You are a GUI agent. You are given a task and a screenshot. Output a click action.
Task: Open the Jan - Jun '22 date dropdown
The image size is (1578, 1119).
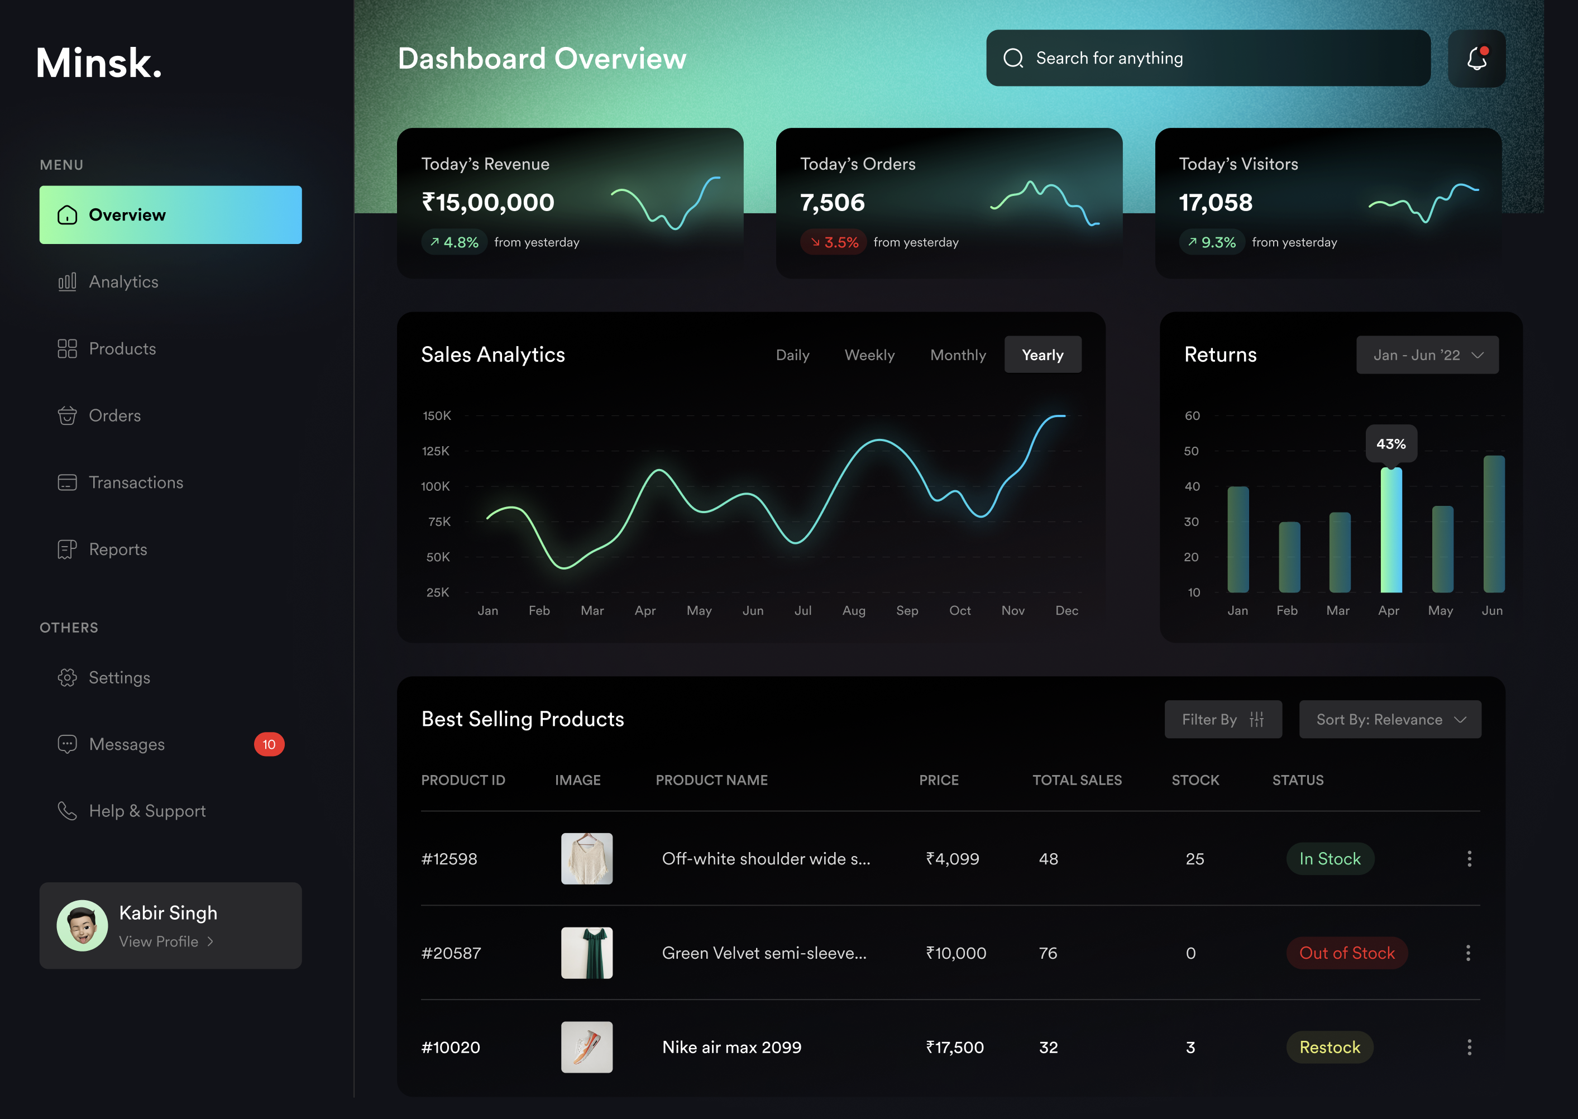click(1427, 355)
